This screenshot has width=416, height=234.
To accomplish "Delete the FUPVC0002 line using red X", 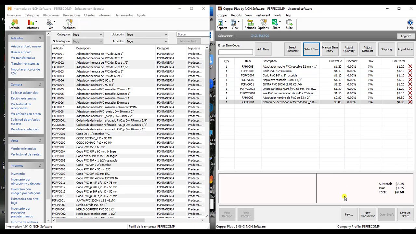I will (410, 89).
